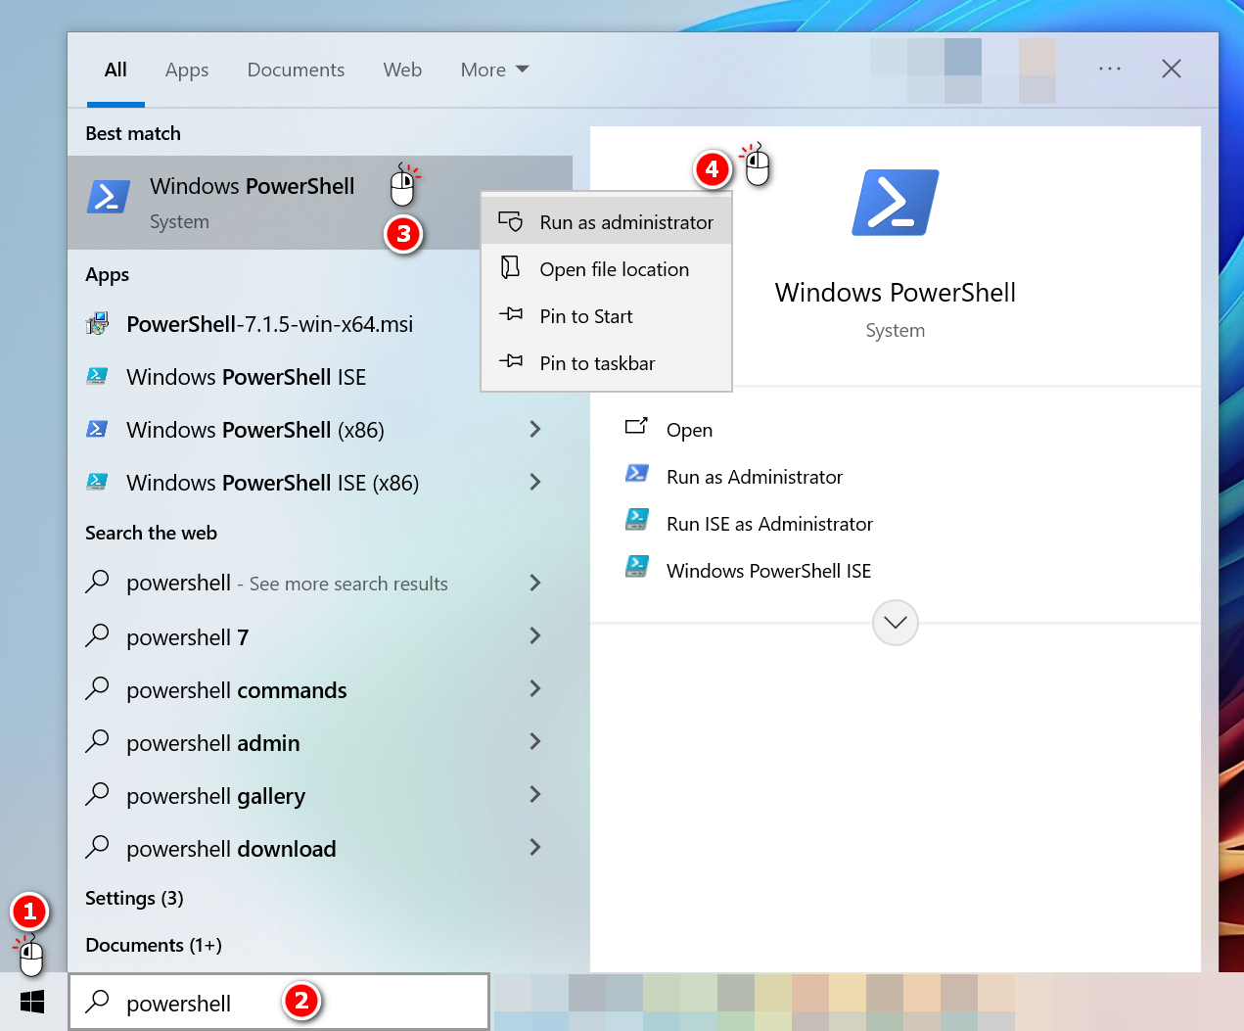The width and height of the screenshot is (1244, 1031).
Task: Click the Windows PowerShell ISE app icon
Action: tap(97, 377)
